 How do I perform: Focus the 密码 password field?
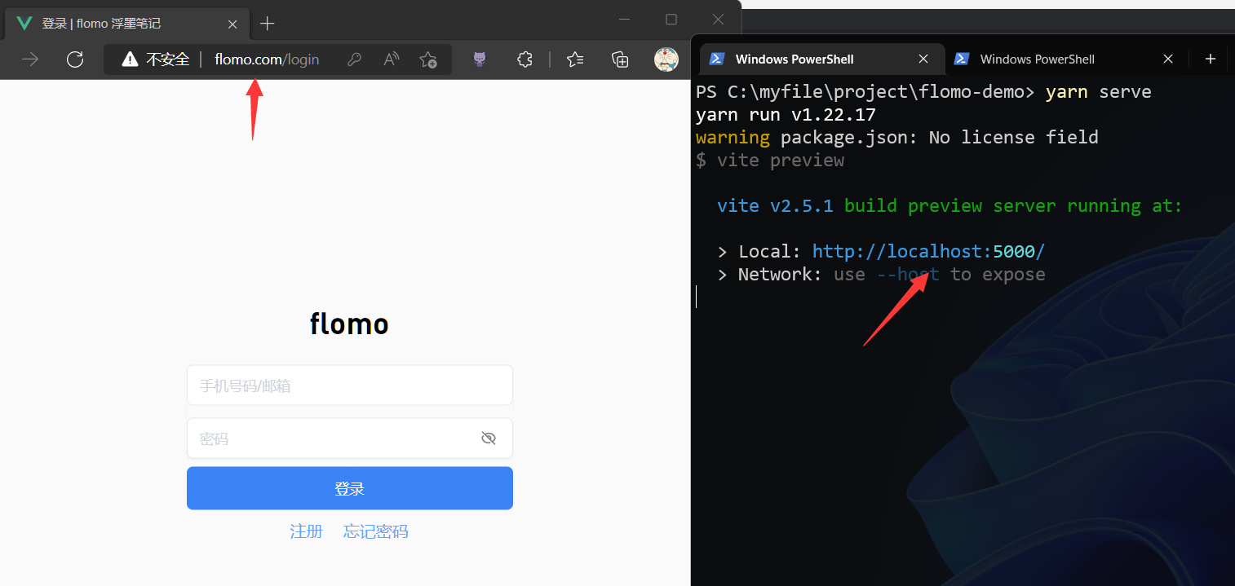[x=350, y=438]
